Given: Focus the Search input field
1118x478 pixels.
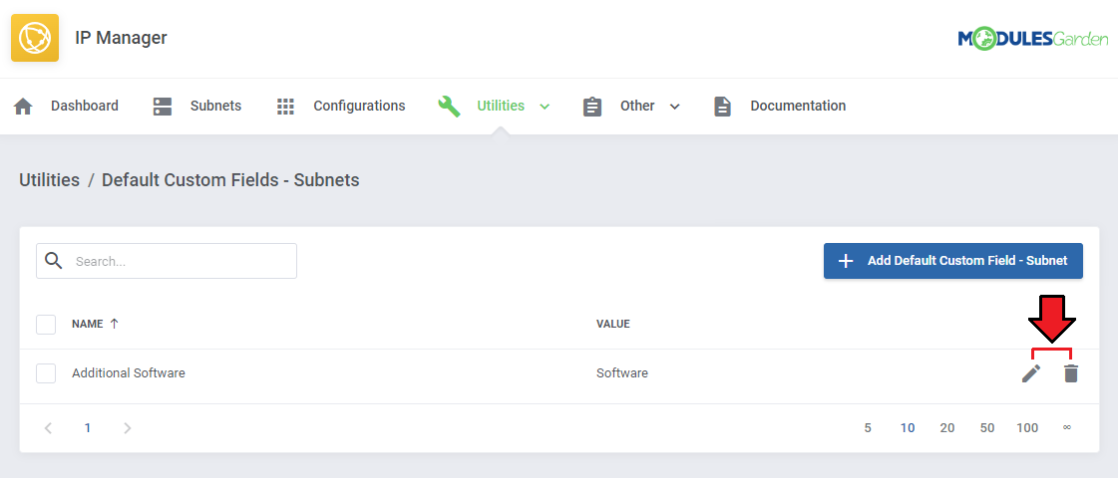Looking at the screenshot, I should click(167, 261).
